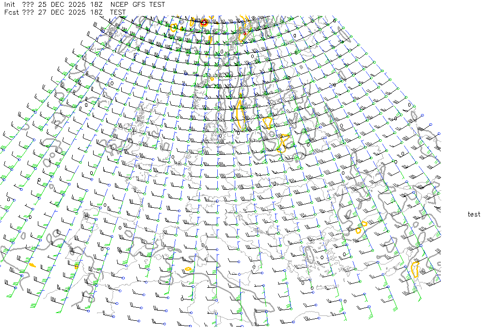The image size is (485, 330).
Task: Click the filled orange blob at far left
Action: click(x=32, y=265)
